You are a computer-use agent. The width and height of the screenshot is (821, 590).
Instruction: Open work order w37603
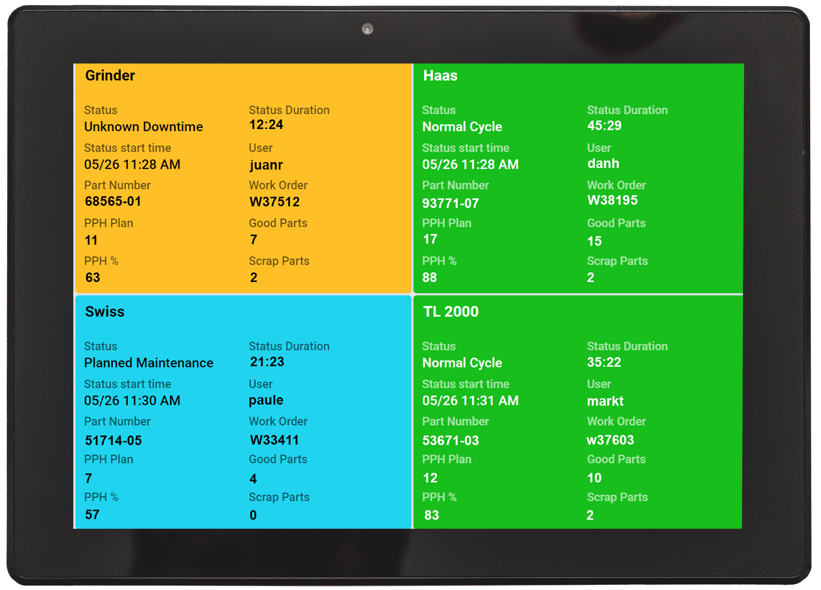coord(610,440)
